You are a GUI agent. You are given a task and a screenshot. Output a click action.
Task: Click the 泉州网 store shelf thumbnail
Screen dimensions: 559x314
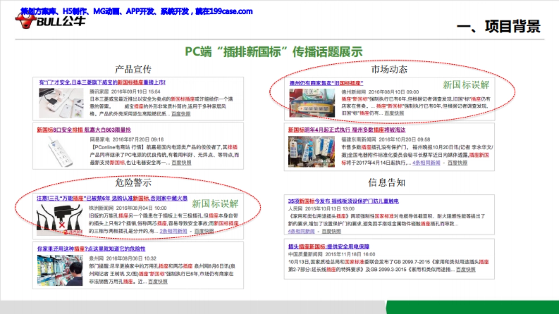pos(61,268)
